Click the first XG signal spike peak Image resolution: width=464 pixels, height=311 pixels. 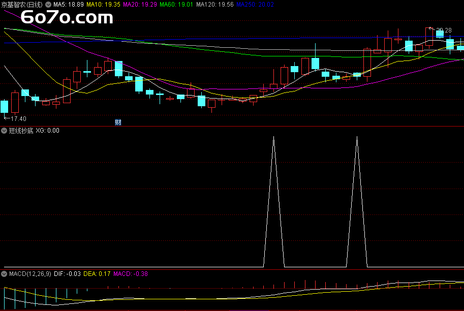point(274,137)
